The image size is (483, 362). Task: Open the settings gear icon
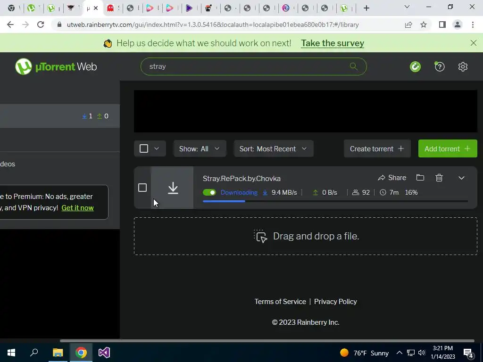463,66
